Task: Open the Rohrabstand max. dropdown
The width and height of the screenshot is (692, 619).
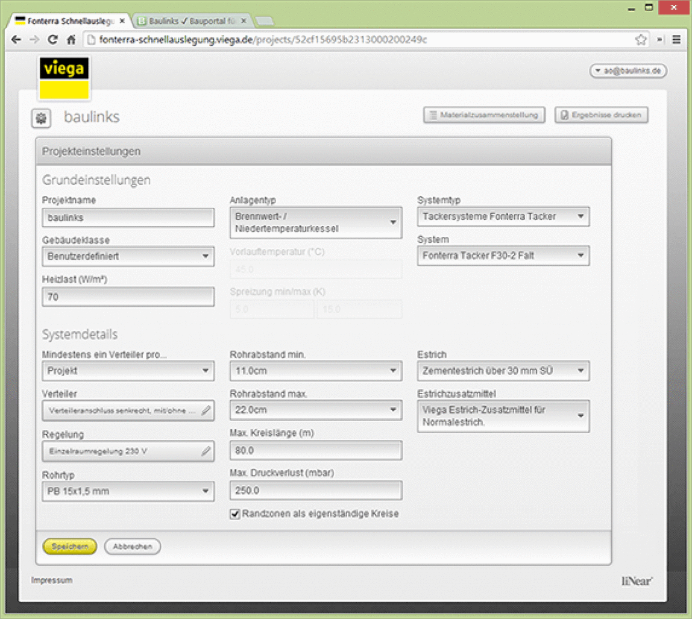Action: click(315, 410)
